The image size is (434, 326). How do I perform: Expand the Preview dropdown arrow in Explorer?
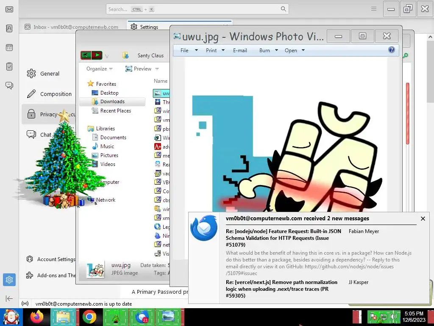coord(157,69)
